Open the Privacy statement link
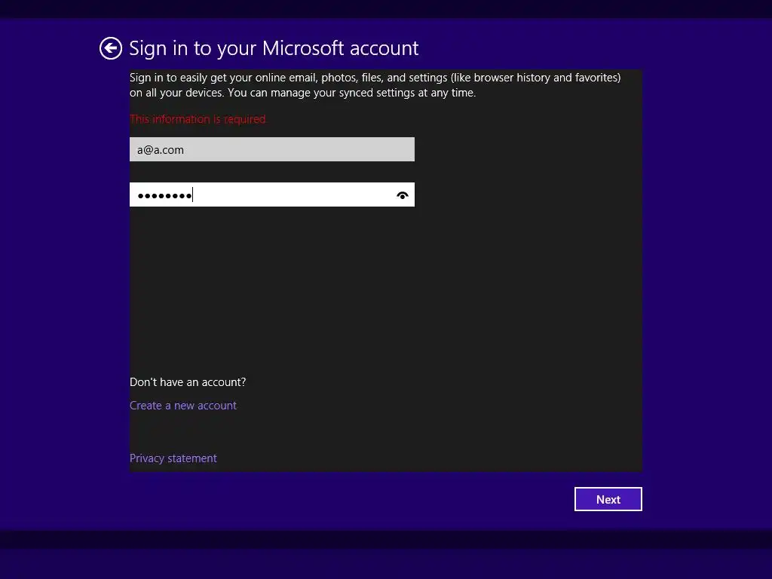772x579 pixels. (x=173, y=458)
